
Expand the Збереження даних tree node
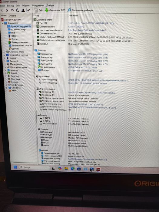pos(5,67)
